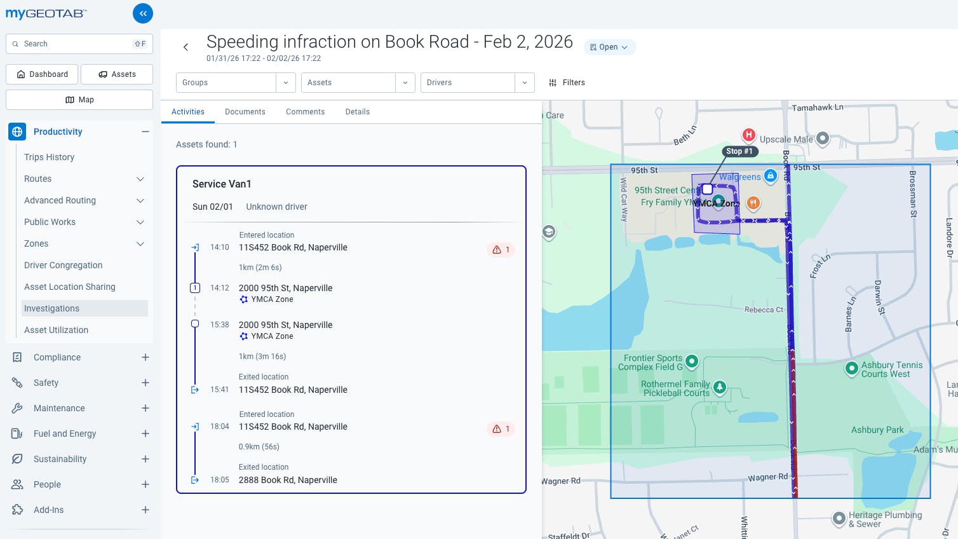The width and height of the screenshot is (958, 539).
Task: Expand the Zones submenu
Action: (140, 244)
